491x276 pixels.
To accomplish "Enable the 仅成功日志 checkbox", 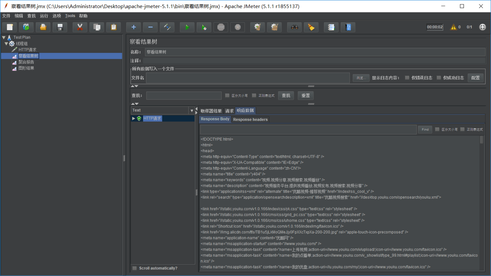I will coord(439,78).
